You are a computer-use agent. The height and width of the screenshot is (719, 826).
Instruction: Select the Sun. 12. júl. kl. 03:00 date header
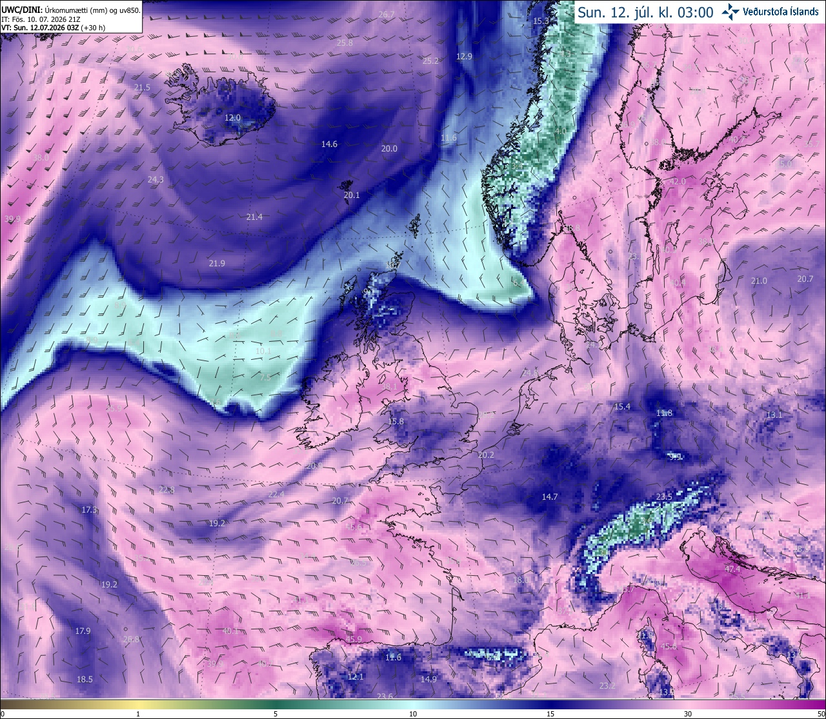[x=645, y=12]
